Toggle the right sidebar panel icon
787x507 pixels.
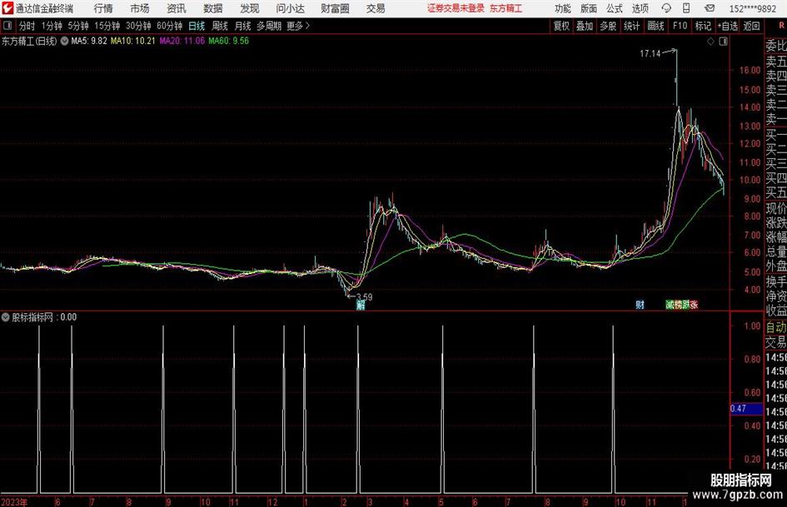click(x=723, y=42)
